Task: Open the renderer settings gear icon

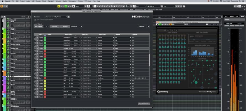Action: click(x=68, y=17)
